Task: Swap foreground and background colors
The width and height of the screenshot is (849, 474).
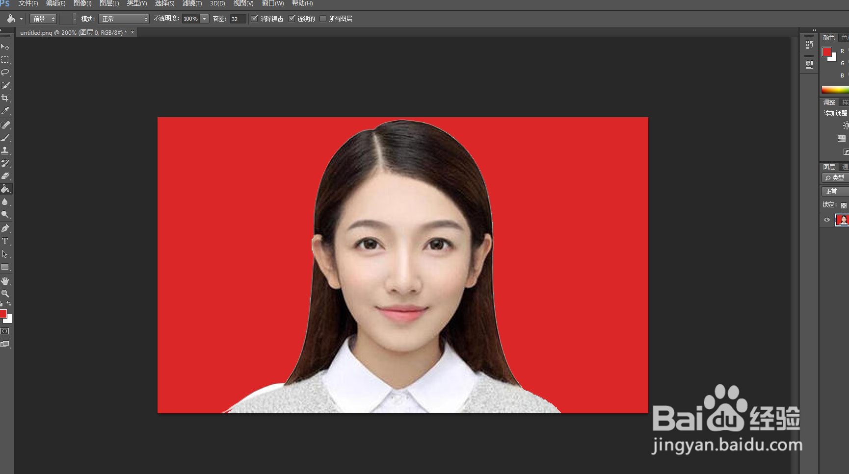Action: (x=9, y=304)
